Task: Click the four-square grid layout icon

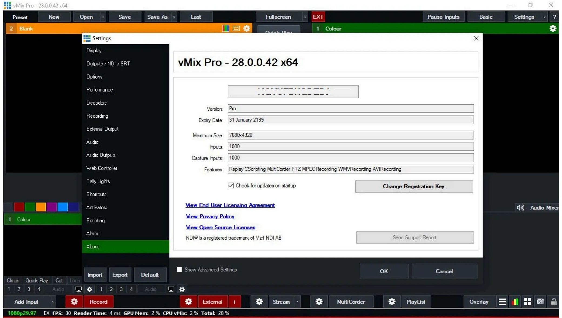Action: [527, 302]
